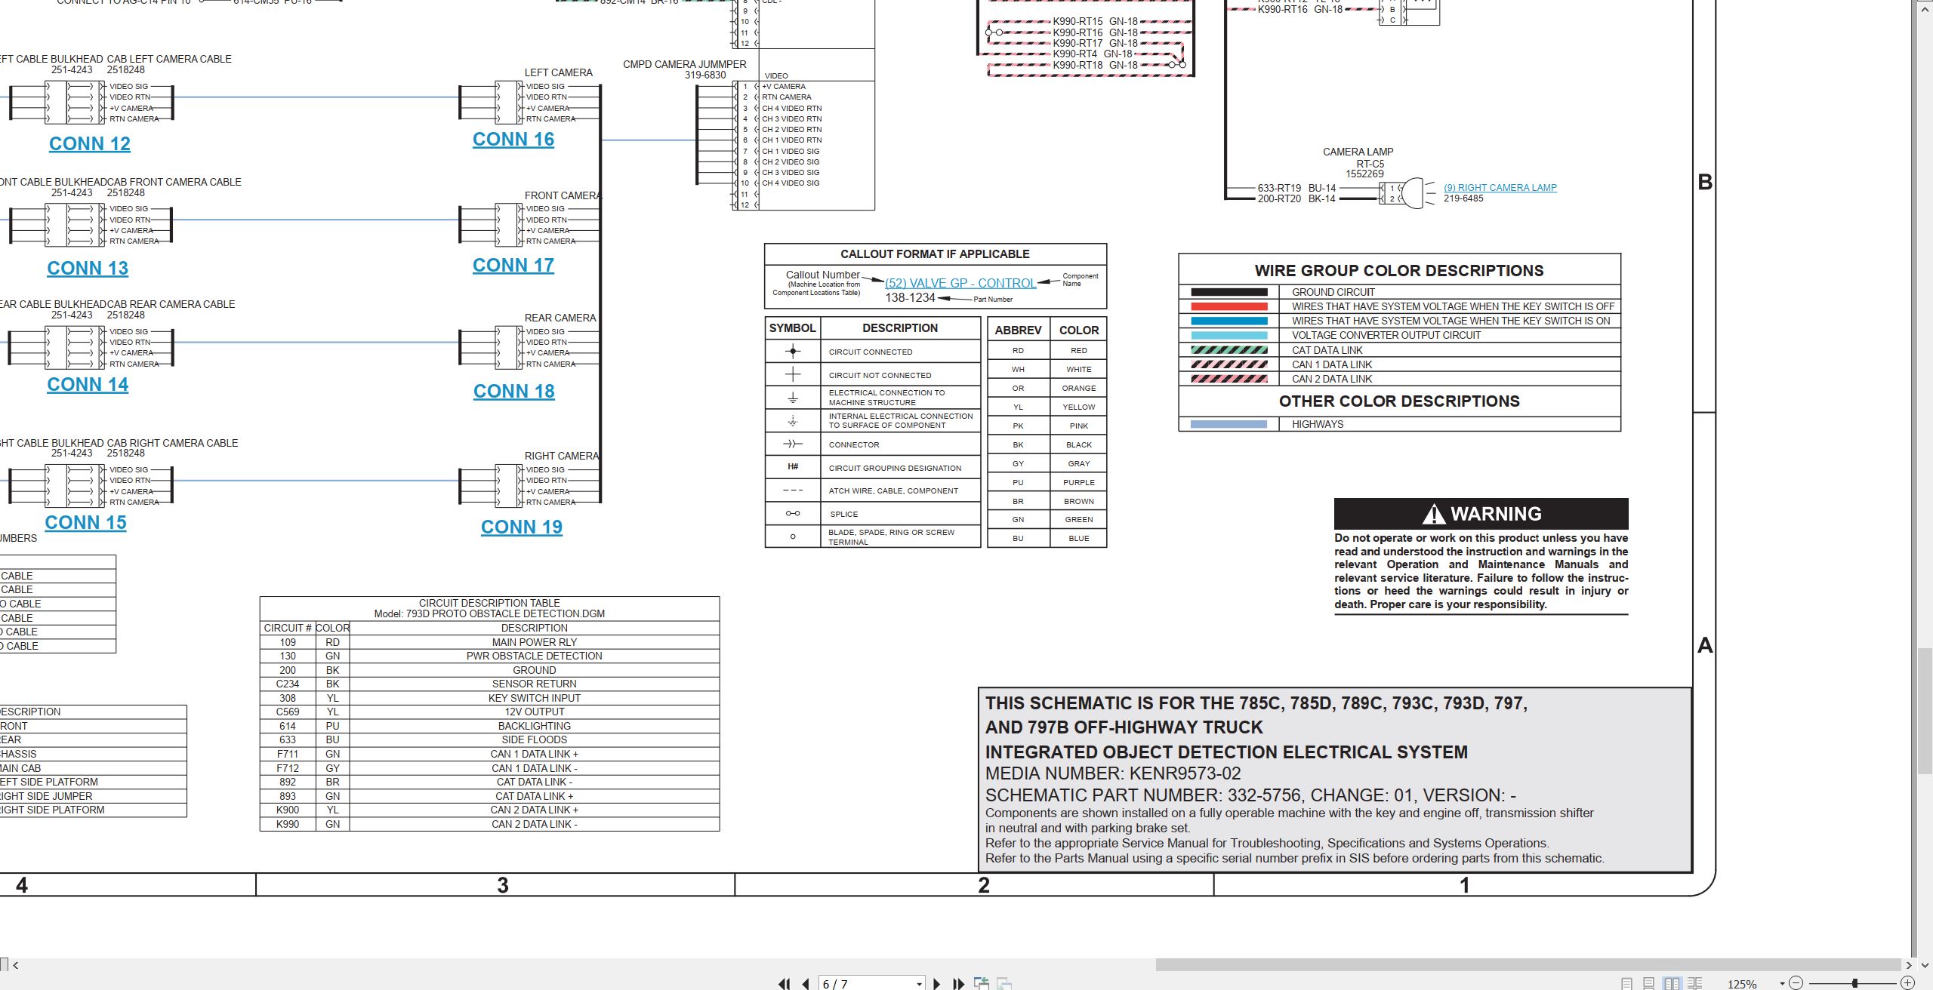Screen dimensions: 1933x990
Task: Click '633-RT19 BU-14' wire label
Action: tap(1296, 188)
